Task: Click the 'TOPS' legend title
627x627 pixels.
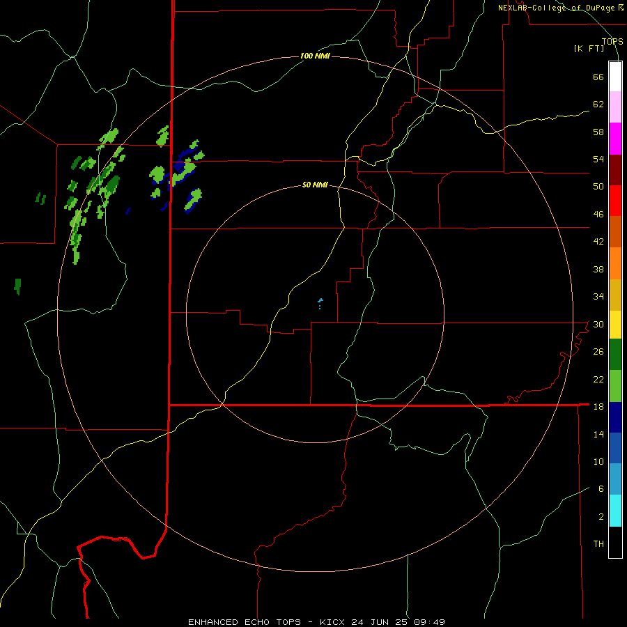Action: (612, 41)
